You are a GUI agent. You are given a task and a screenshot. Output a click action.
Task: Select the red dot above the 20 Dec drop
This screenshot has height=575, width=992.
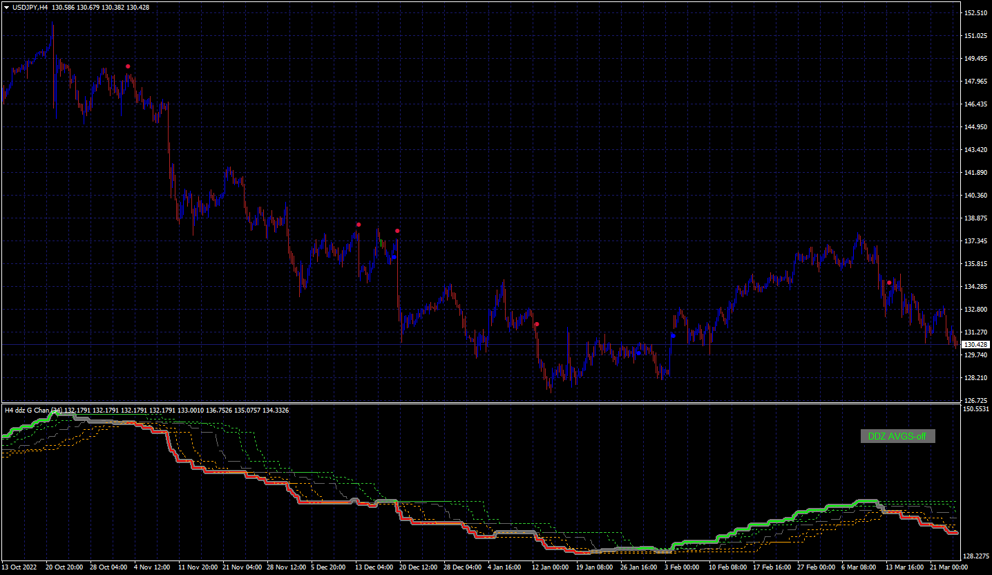click(x=397, y=231)
